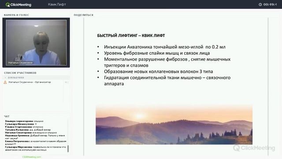Click Эльвира Черногорова's chat message
This screenshot has height=159, width=282.
pyautogui.click(x=24, y=121)
